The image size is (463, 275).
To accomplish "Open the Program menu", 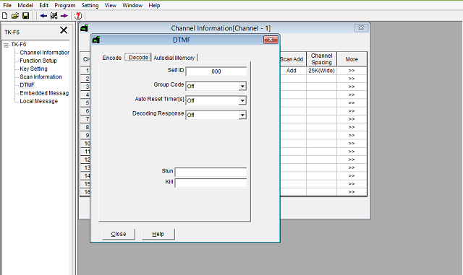I will (65, 5).
